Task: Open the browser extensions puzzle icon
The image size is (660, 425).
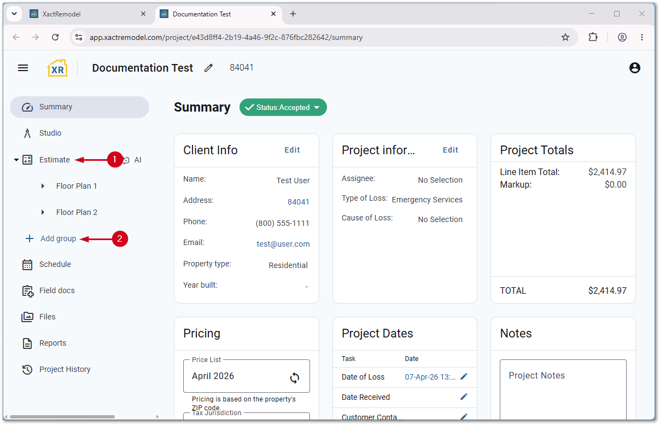Action: tap(593, 37)
